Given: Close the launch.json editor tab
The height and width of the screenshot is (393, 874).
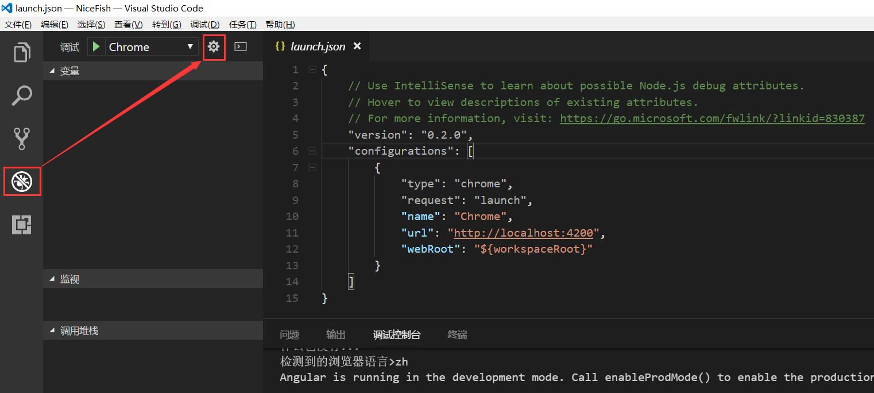Looking at the screenshot, I should [x=357, y=46].
